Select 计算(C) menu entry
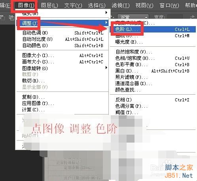This screenshot has width=197, height=181. click(63, 110)
